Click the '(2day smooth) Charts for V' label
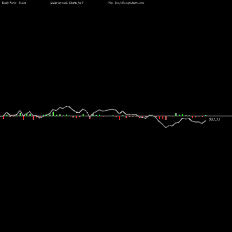This screenshot has height=232, width=232. pos(67,3)
